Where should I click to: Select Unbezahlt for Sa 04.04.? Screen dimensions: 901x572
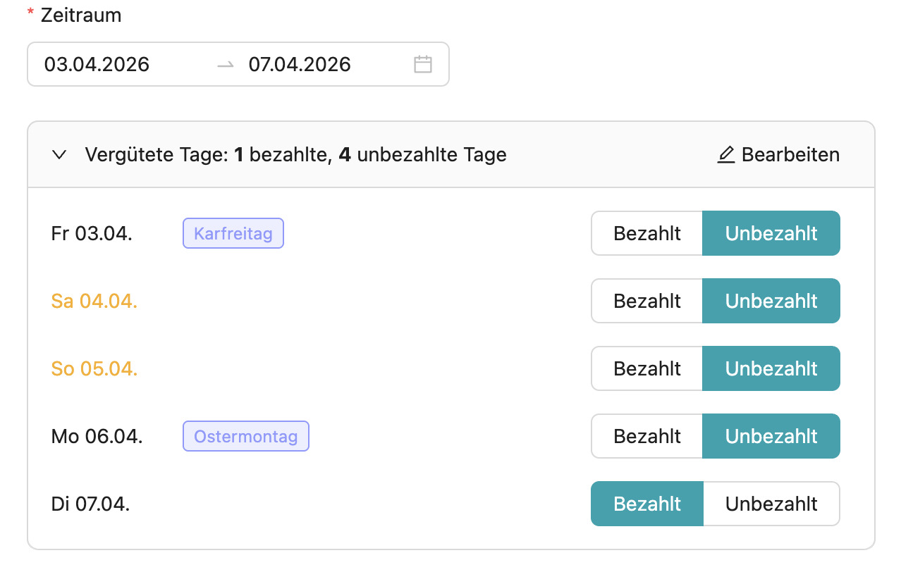771,301
